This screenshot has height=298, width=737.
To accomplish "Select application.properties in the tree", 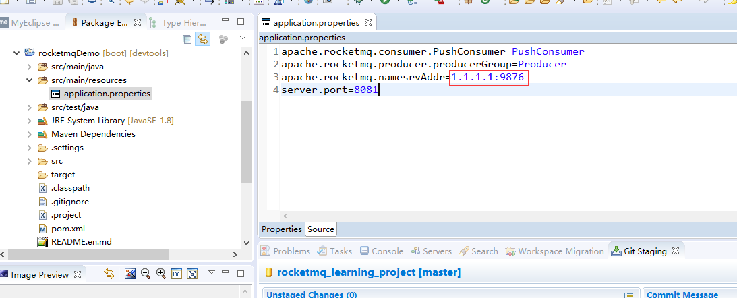I will tap(101, 94).
